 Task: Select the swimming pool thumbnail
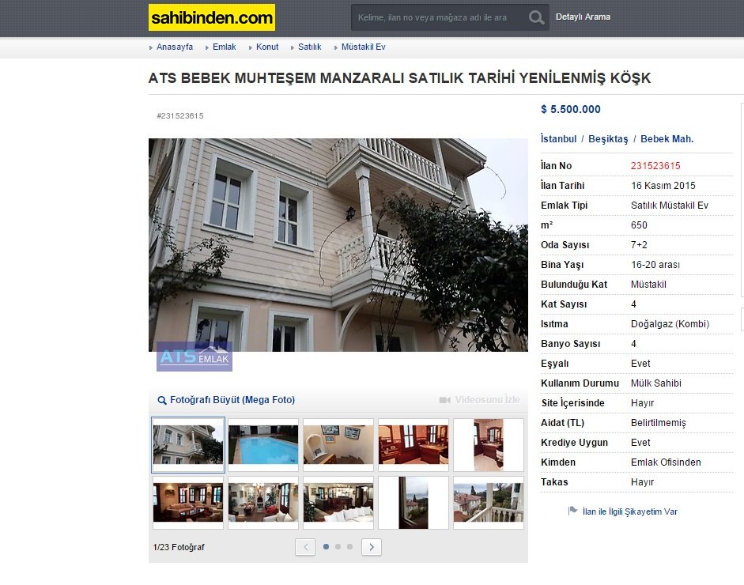click(263, 444)
